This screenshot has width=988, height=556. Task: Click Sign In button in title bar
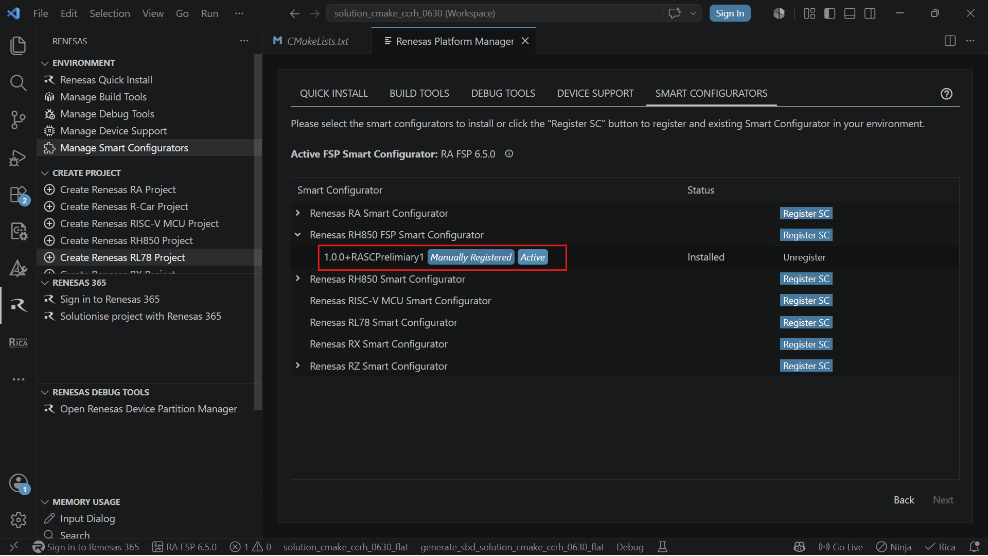point(730,13)
